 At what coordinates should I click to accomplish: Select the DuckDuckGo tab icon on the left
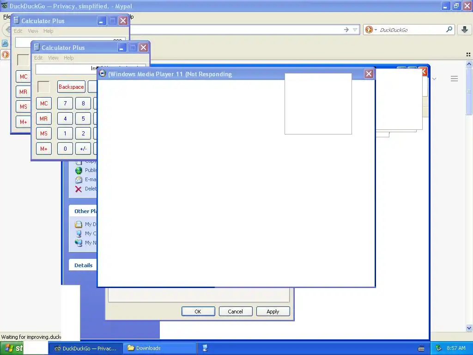coord(5,55)
